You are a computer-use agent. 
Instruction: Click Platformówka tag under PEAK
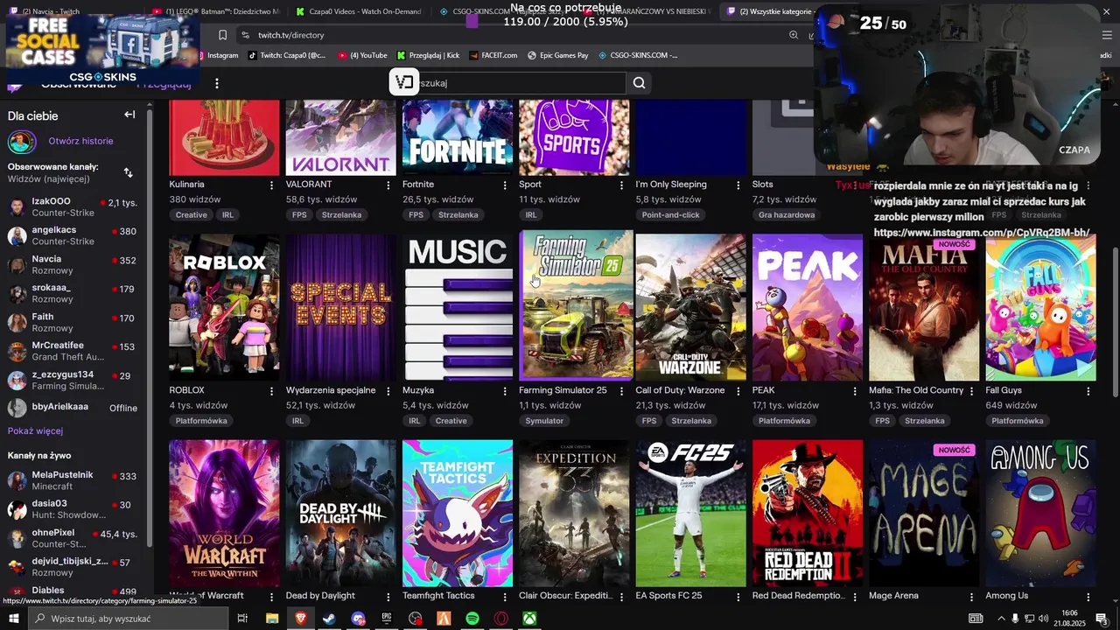tap(785, 421)
